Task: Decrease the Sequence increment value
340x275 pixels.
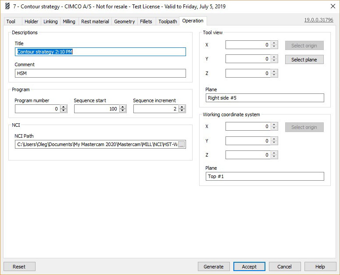Action: tap(182, 111)
